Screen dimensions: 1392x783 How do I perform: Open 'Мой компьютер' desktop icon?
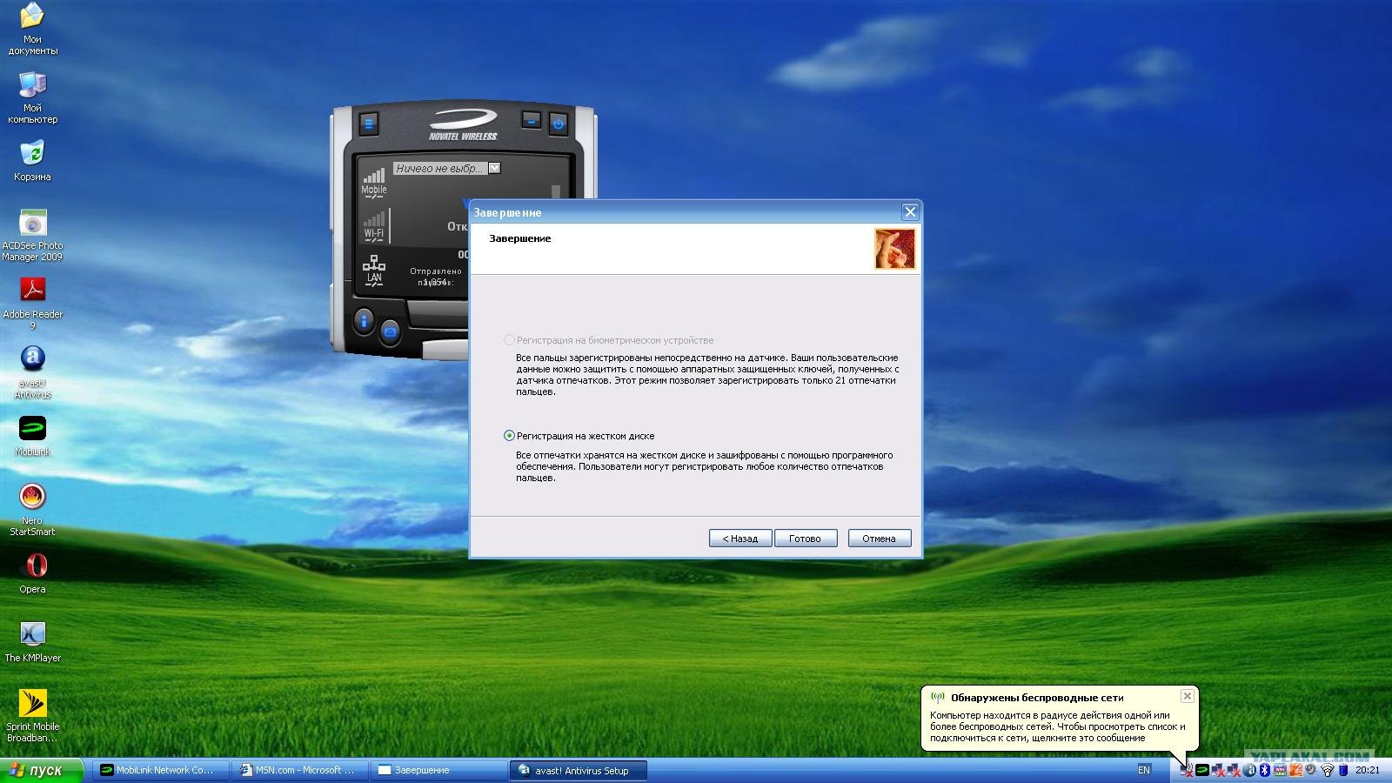coord(32,97)
